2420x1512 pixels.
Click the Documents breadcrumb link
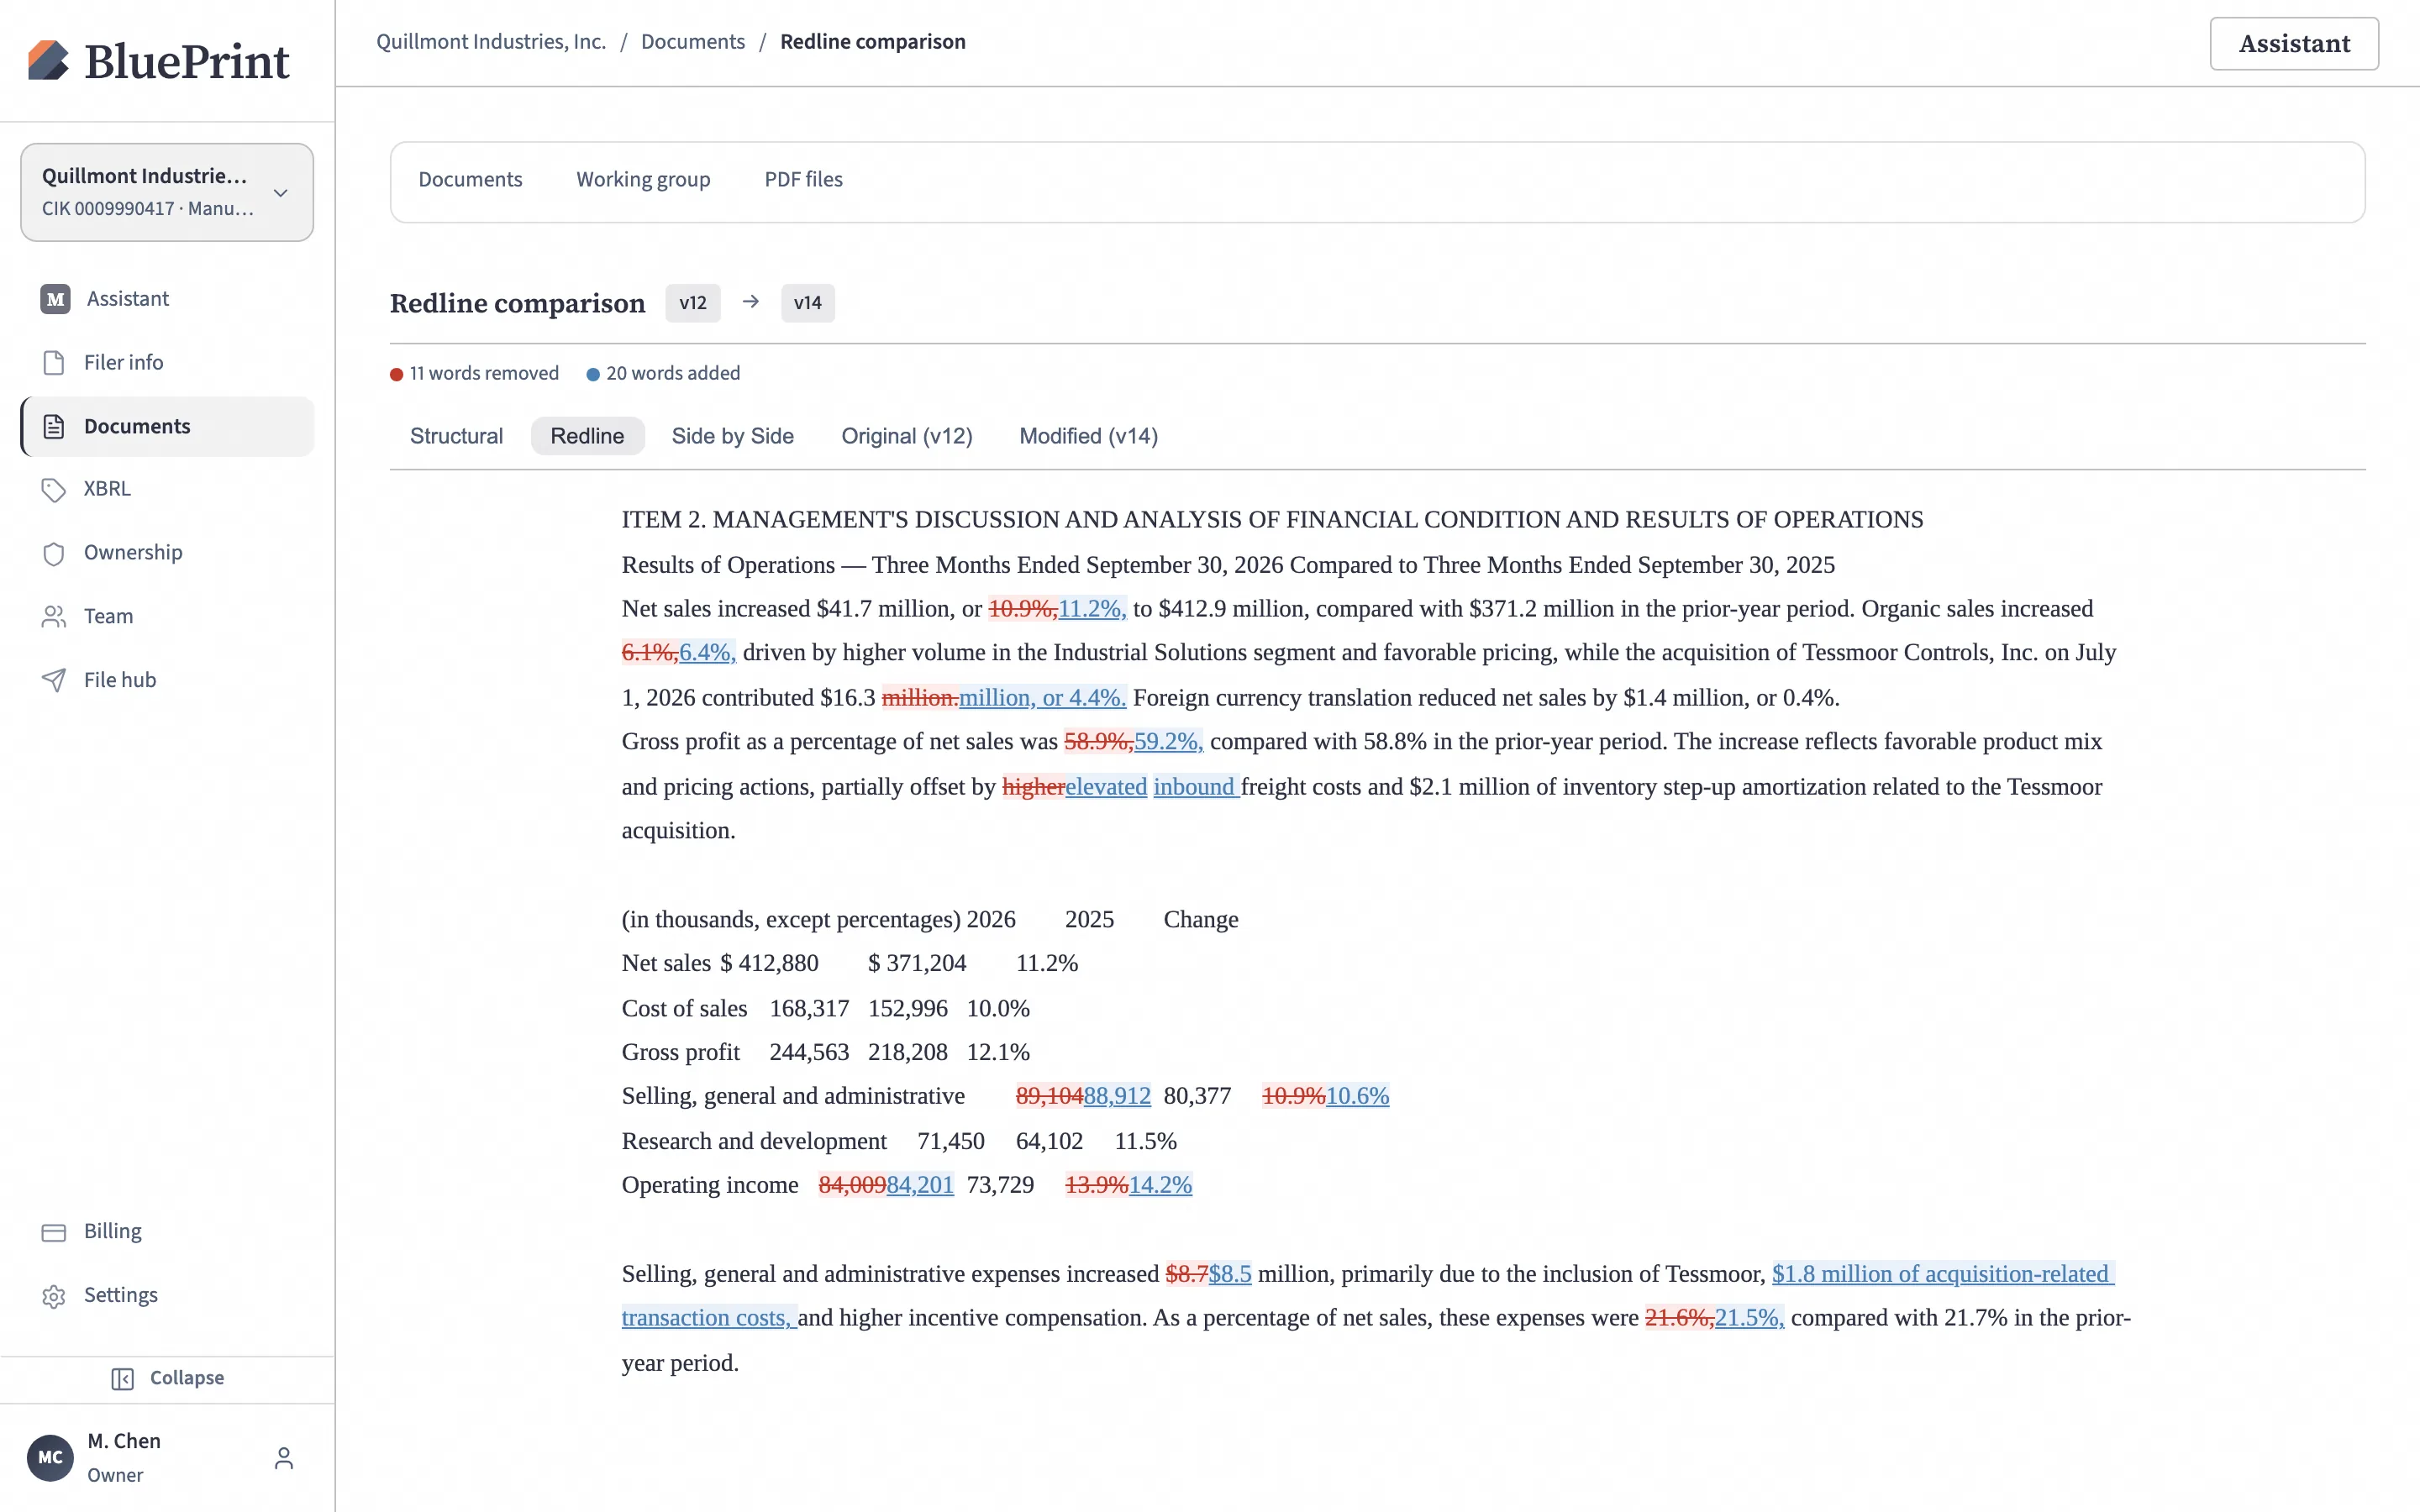pos(693,42)
